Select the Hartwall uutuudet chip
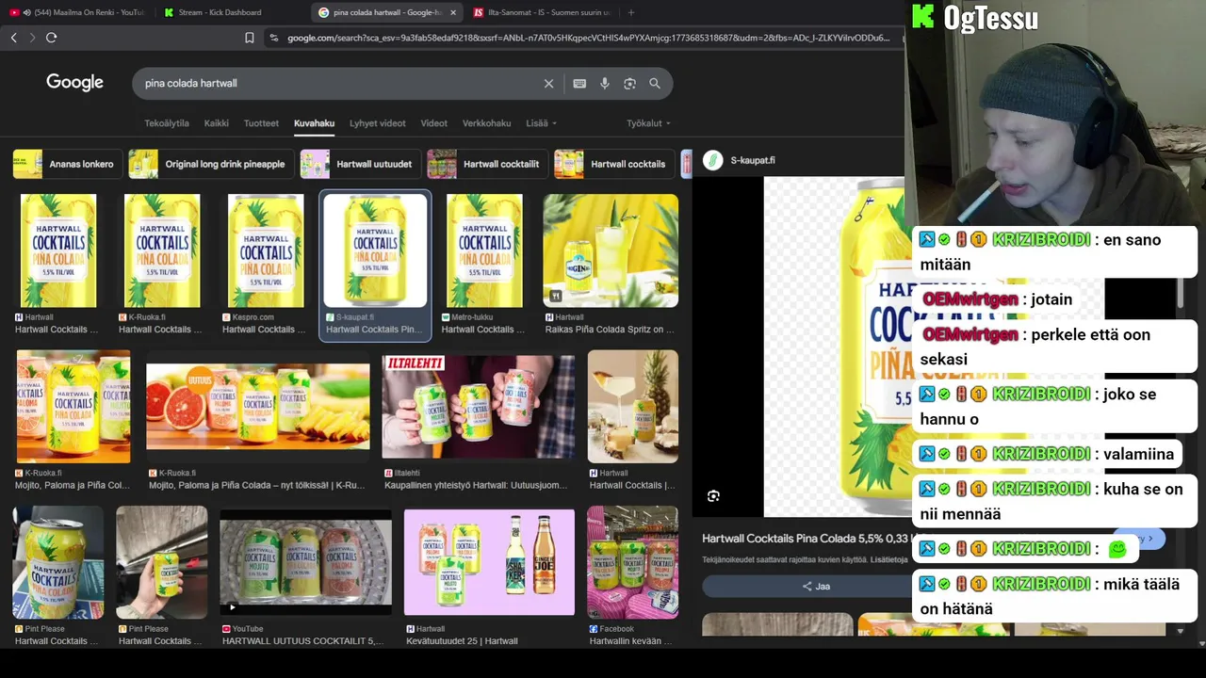This screenshot has width=1206, height=678. (360, 164)
